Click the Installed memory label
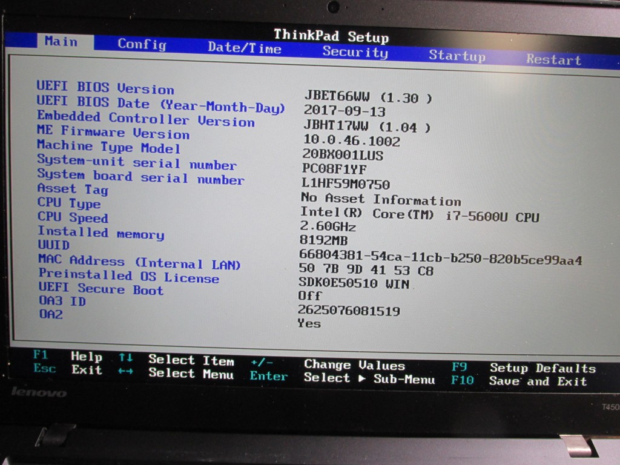The width and height of the screenshot is (620, 465). (101, 232)
